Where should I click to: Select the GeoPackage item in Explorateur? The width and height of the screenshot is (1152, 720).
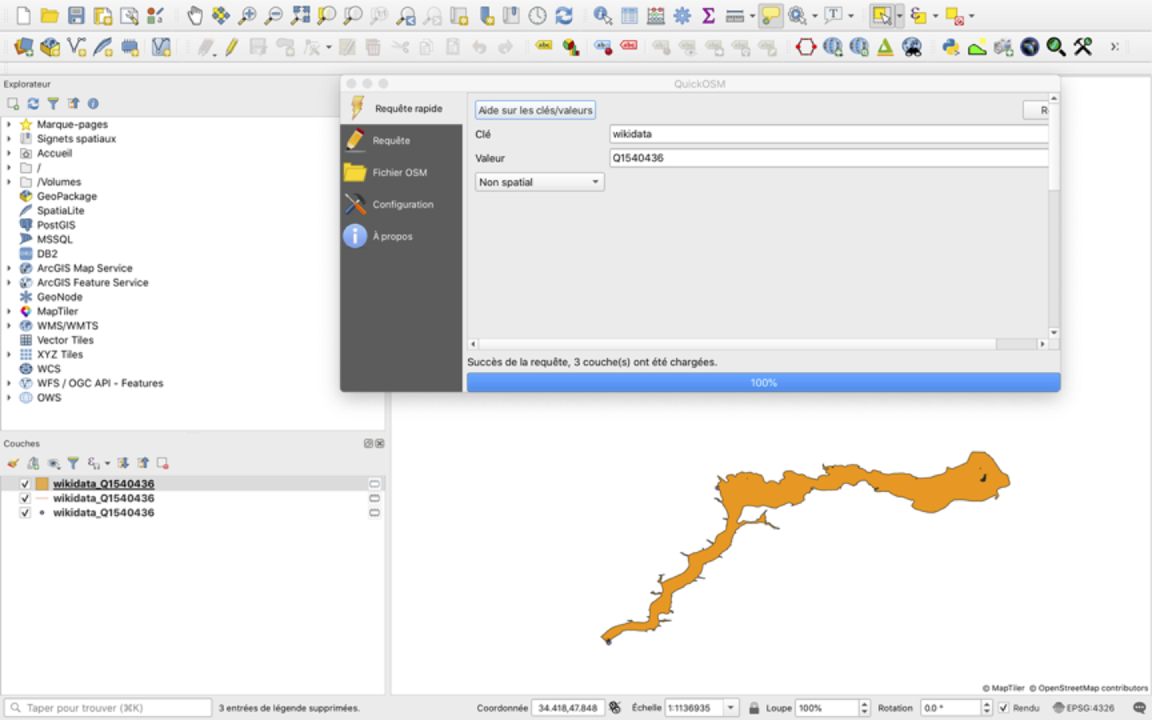tap(66, 196)
